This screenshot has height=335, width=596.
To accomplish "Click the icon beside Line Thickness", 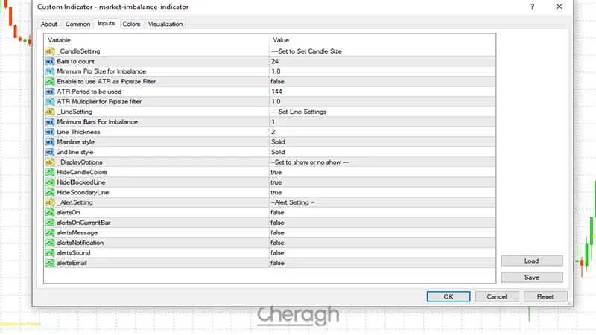I will tap(50, 132).
